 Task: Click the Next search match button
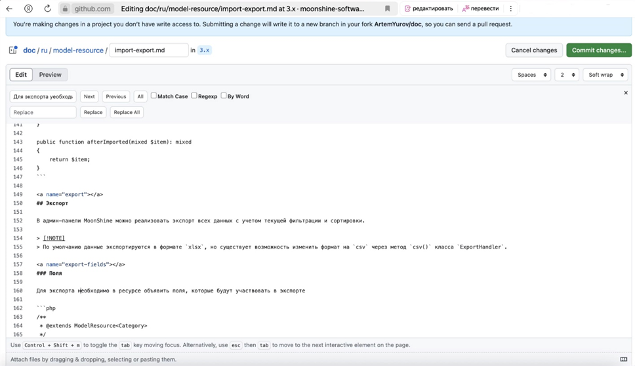(x=89, y=96)
